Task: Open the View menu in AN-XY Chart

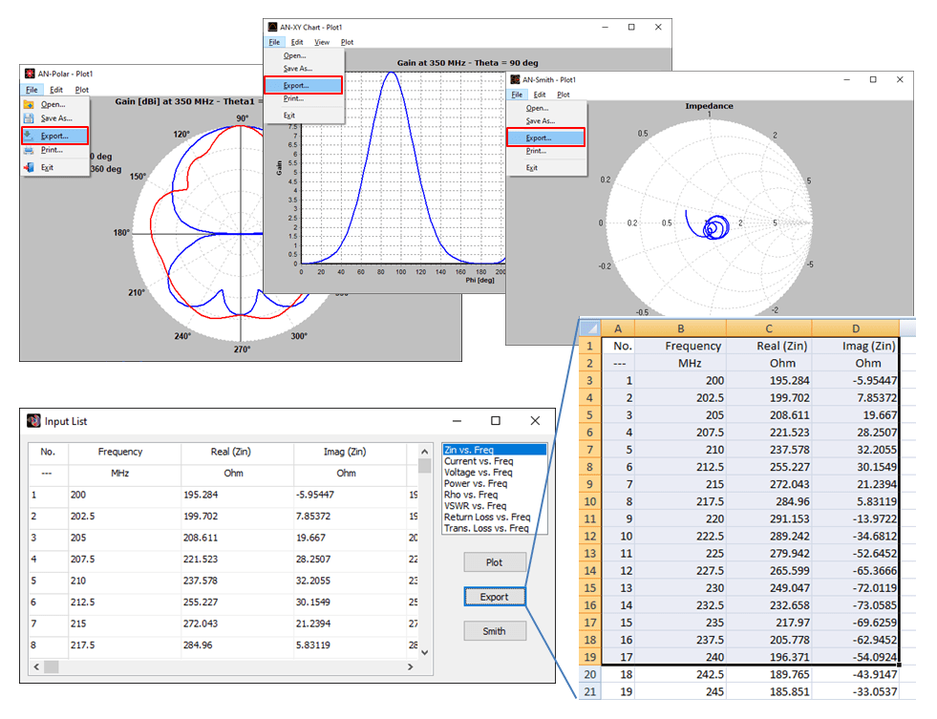Action: [x=321, y=42]
